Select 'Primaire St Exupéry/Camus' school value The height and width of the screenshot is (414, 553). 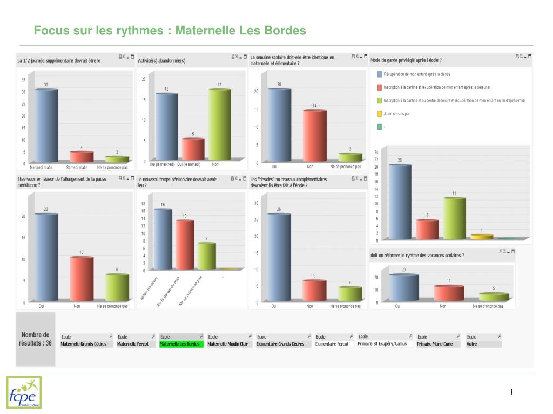(x=385, y=343)
